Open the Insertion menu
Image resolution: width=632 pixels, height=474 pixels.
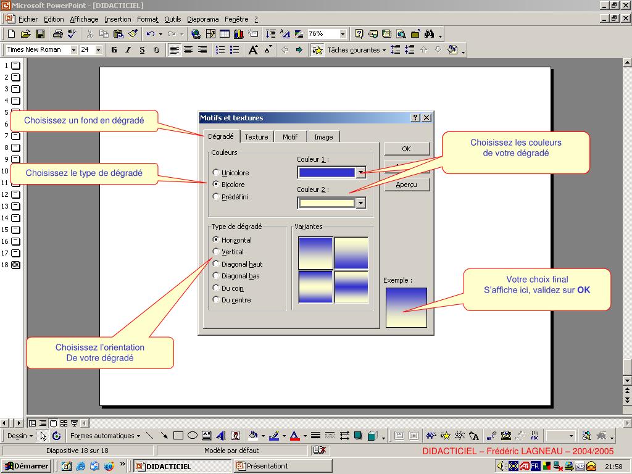(x=118, y=19)
